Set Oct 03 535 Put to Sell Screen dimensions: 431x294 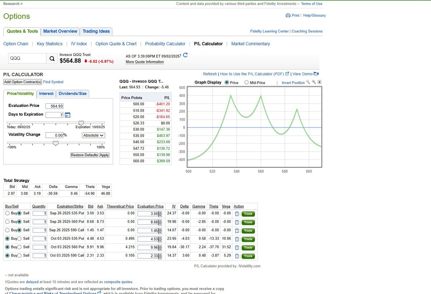click(19, 238)
